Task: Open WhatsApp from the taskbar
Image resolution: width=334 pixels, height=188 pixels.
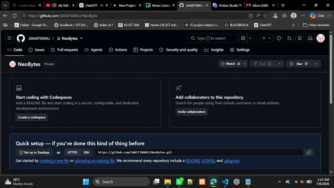Action: click(x=180, y=182)
